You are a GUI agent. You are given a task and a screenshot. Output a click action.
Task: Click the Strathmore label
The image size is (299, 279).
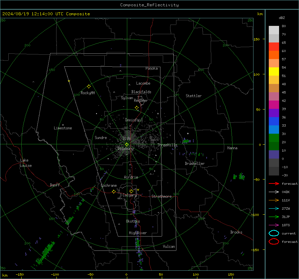[161, 196]
